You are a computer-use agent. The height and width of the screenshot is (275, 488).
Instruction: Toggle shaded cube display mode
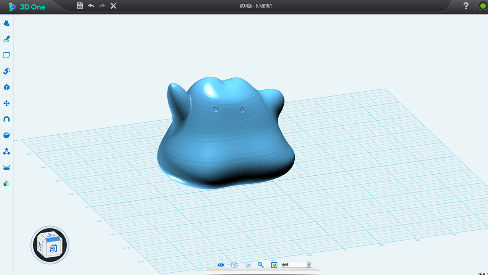click(247, 265)
